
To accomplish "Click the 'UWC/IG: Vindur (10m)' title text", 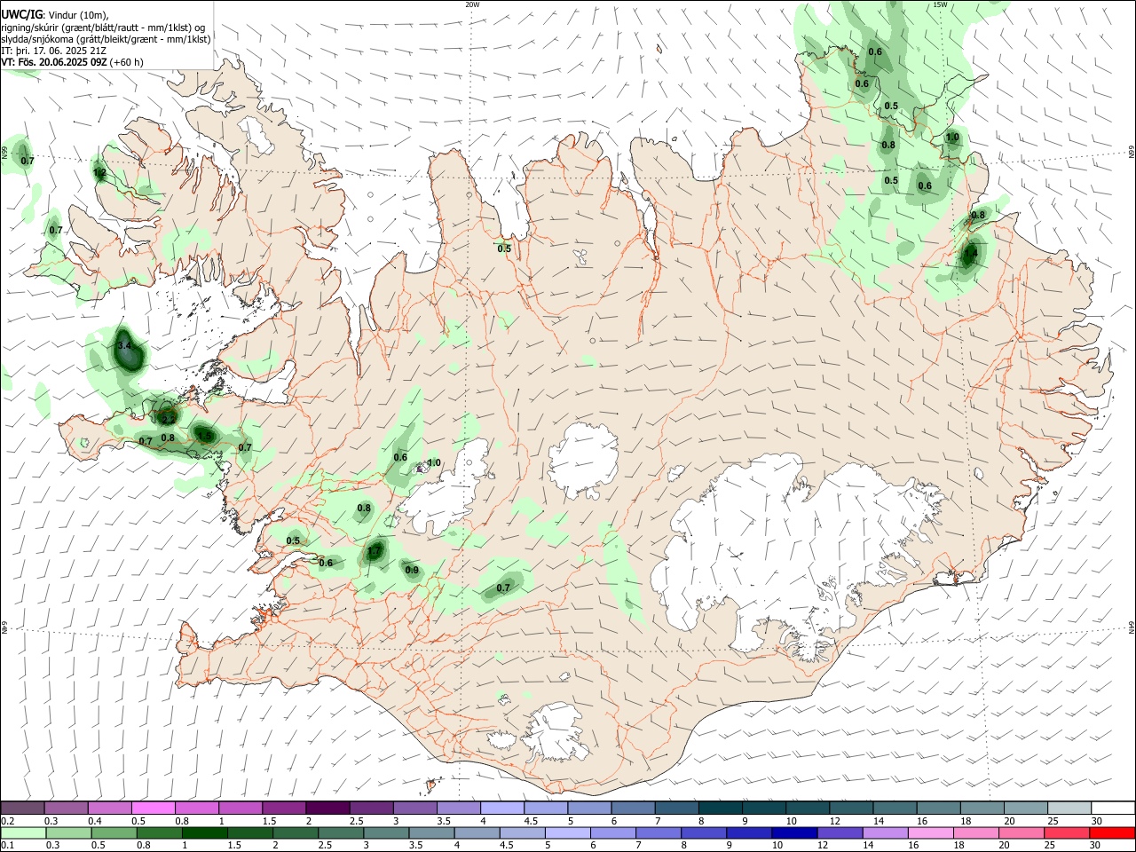I will point(55,15).
